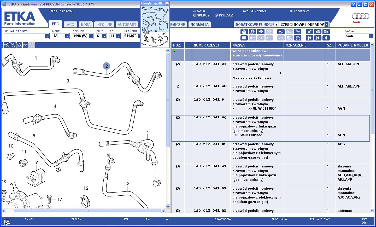Screen dimensions: 376x227
Task: Switch to the ACC tab
Action: tap(70, 25)
